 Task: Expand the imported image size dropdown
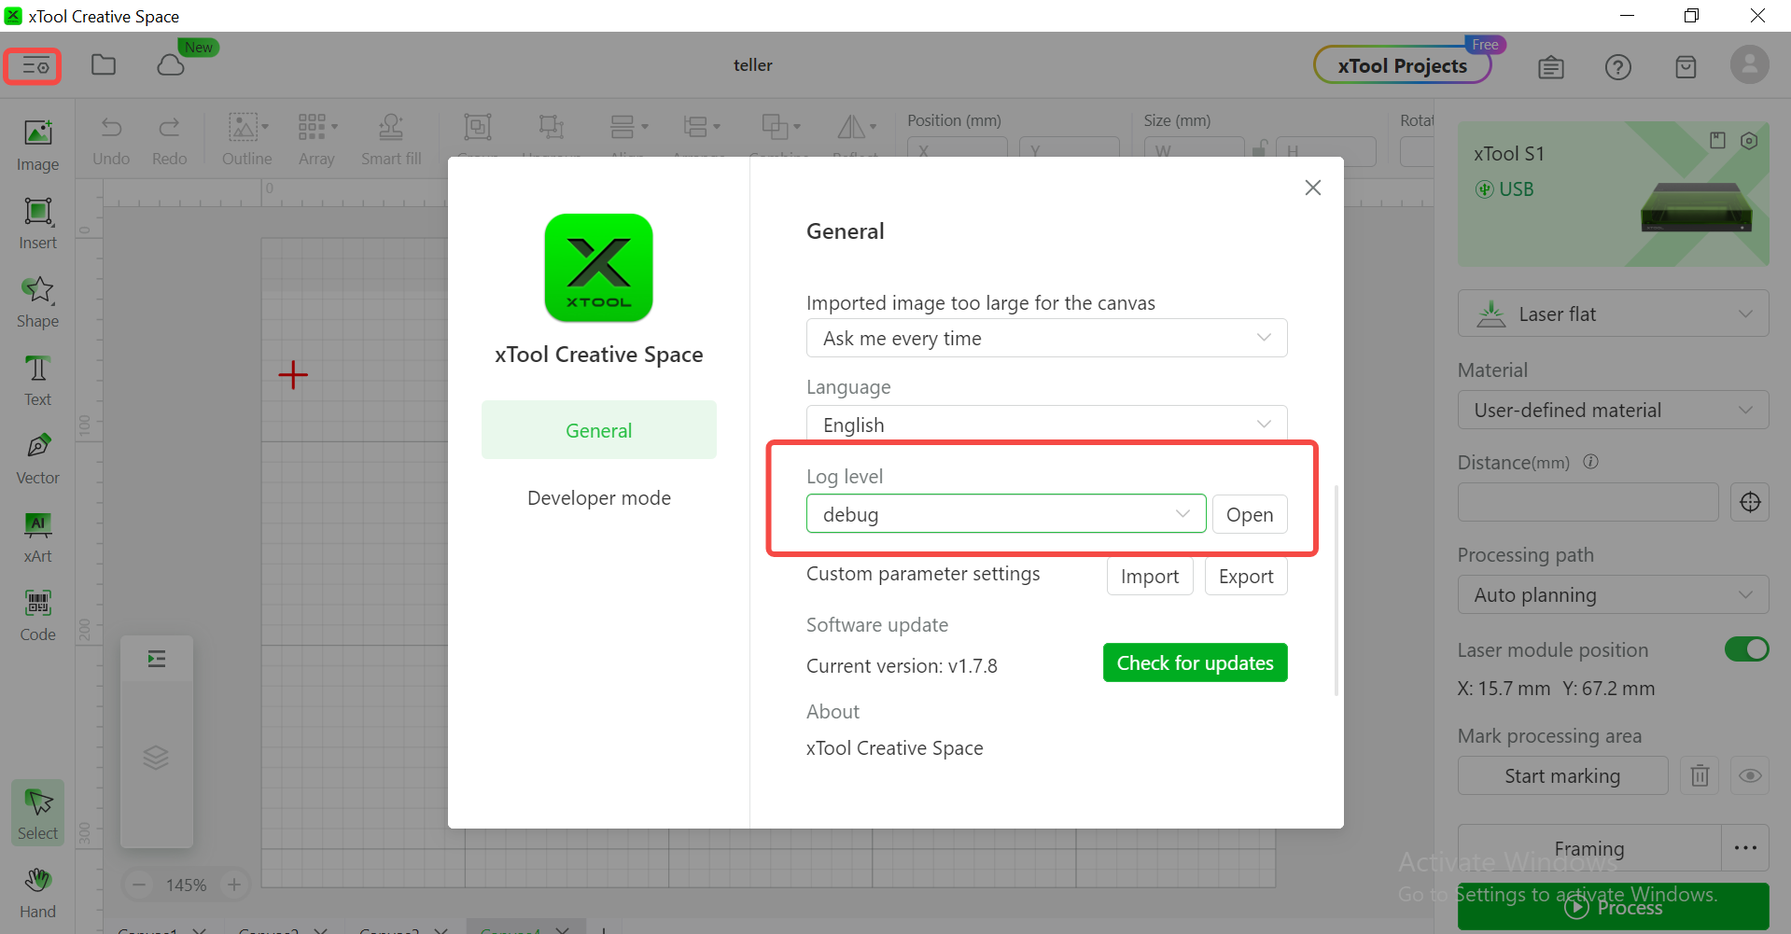click(1046, 338)
